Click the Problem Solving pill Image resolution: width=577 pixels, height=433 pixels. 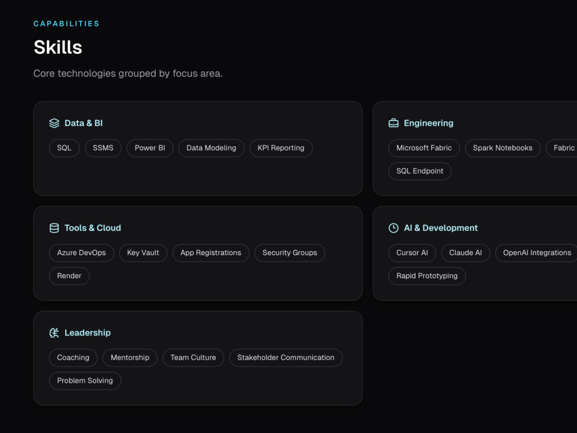[85, 380]
